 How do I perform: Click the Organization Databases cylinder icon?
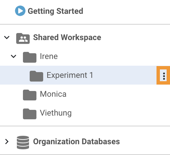click(x=23, y=143)
